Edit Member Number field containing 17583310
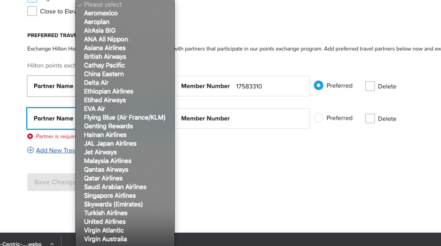441x246 pixels. [242, 86]
